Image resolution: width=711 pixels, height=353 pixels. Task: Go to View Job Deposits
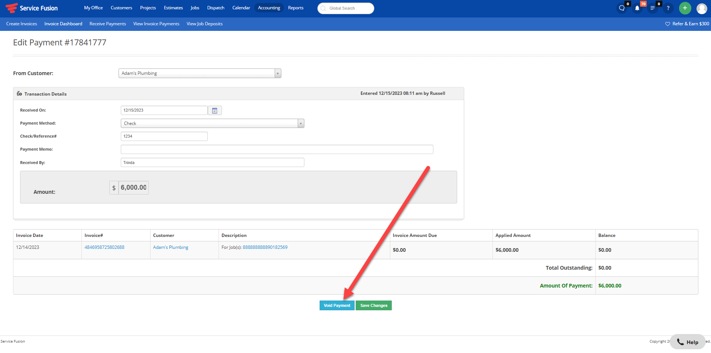204,24
